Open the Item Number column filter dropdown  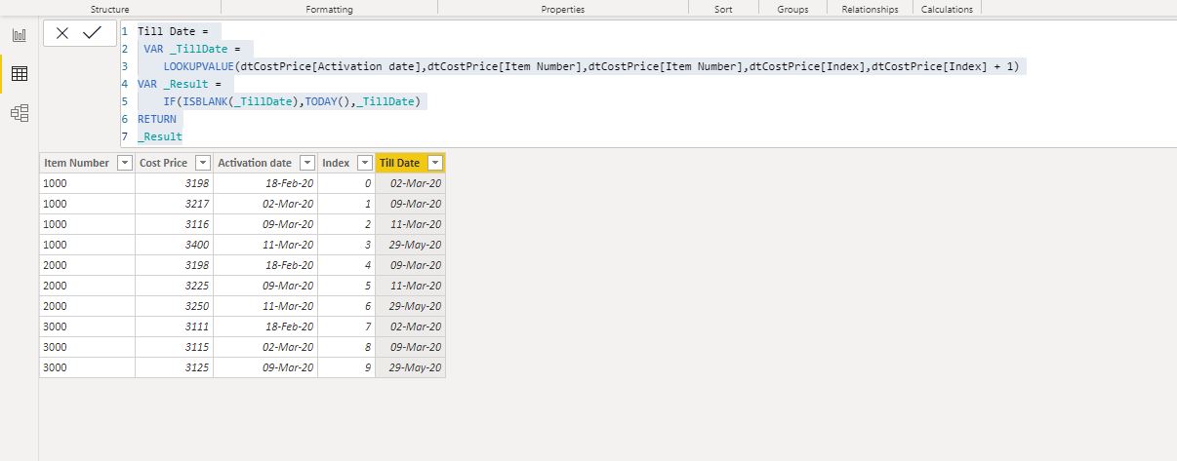[x=124, y=164]
